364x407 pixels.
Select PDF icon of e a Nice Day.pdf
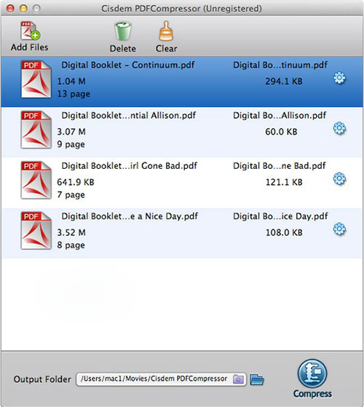pyautogui.click(x=36, y=230)
